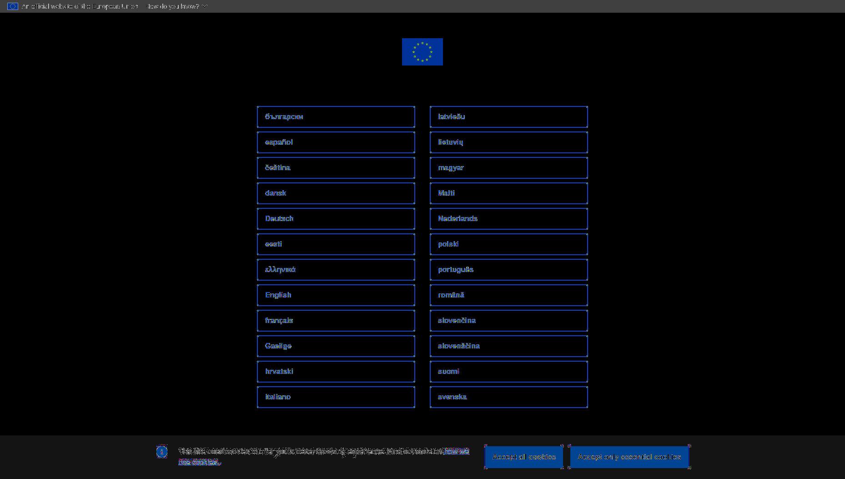Select български language
This screenshot has height=479, width=845.
[336, 117]
